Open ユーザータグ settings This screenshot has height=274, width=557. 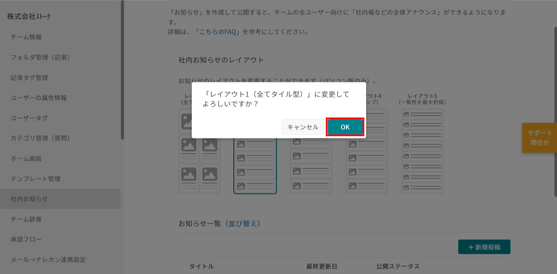pyautogui.click(x=29, y=118)
